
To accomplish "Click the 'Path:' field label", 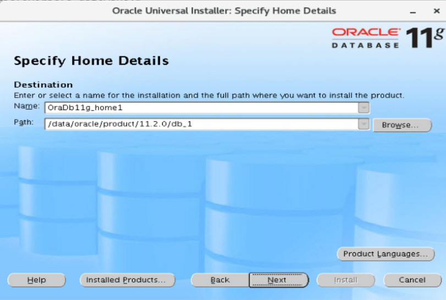I will point(24,122).
